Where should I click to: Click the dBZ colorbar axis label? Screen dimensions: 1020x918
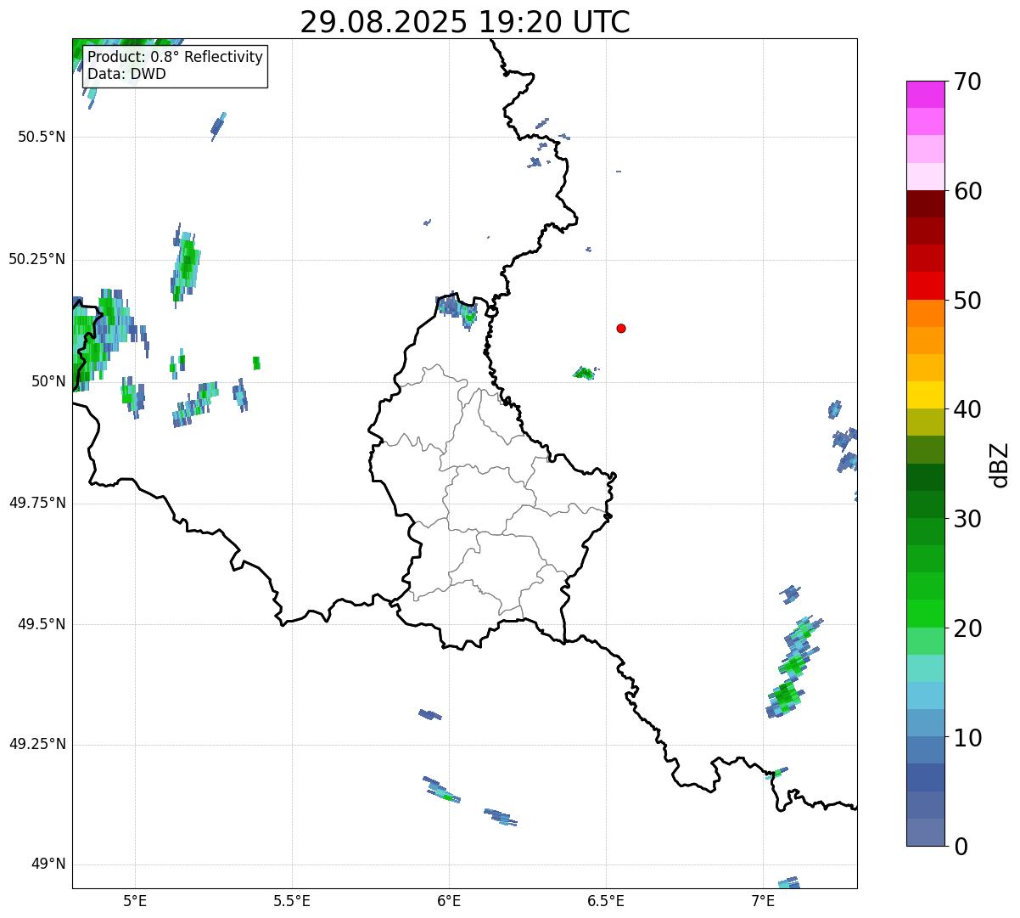click(x=1000, y=465)
